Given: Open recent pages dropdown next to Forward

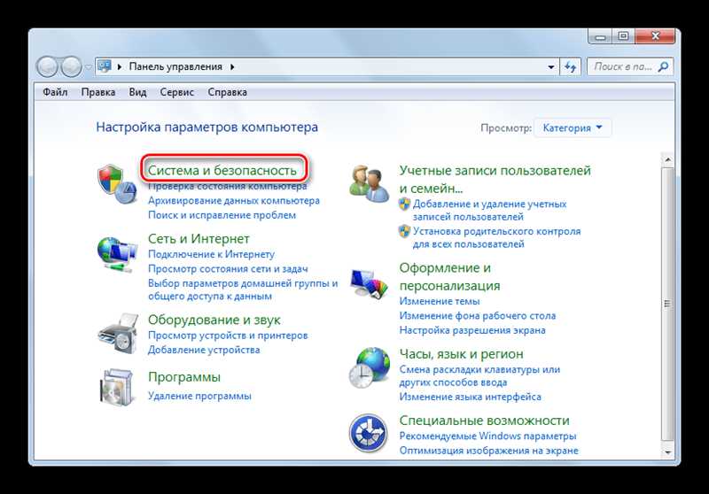Looking at the screenshot, I should pos(88,67).
